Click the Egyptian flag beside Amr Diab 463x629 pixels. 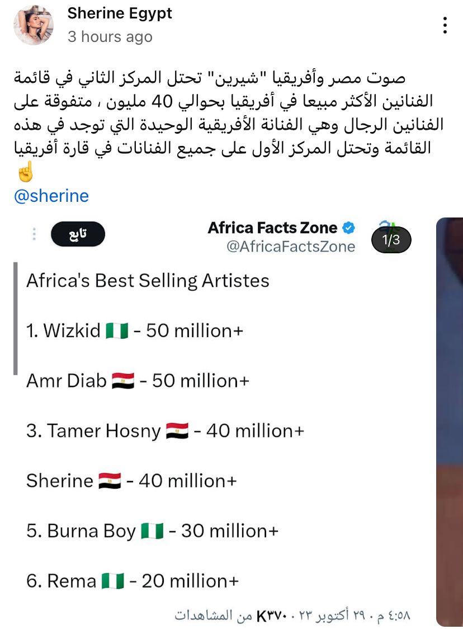[123, 381]
